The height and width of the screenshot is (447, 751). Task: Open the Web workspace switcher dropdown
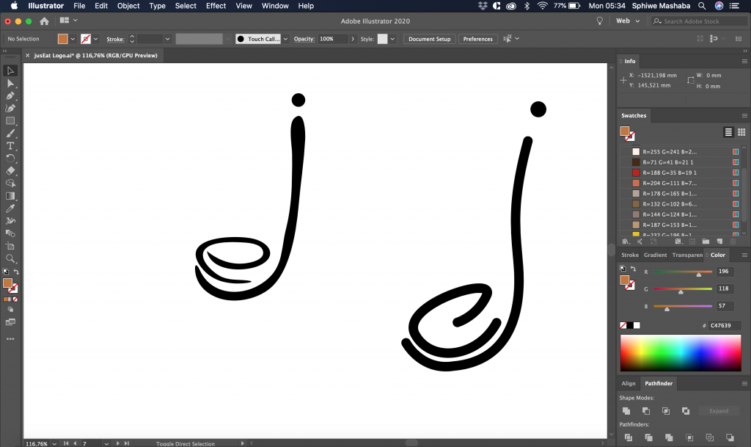tap(627, 21)
